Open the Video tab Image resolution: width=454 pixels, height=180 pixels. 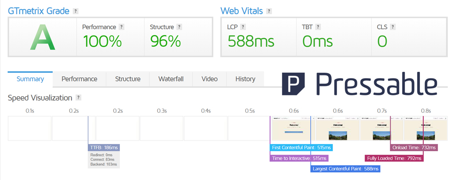[209, 79]
